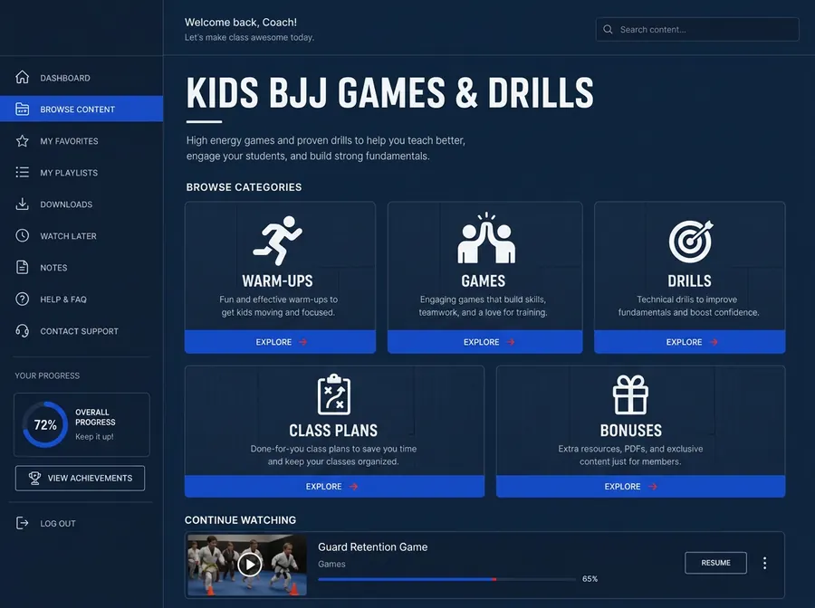The image size is (815, 608).
Task: Click the target Drills icon
Action: pyautogui.click(x=691, y=241)
